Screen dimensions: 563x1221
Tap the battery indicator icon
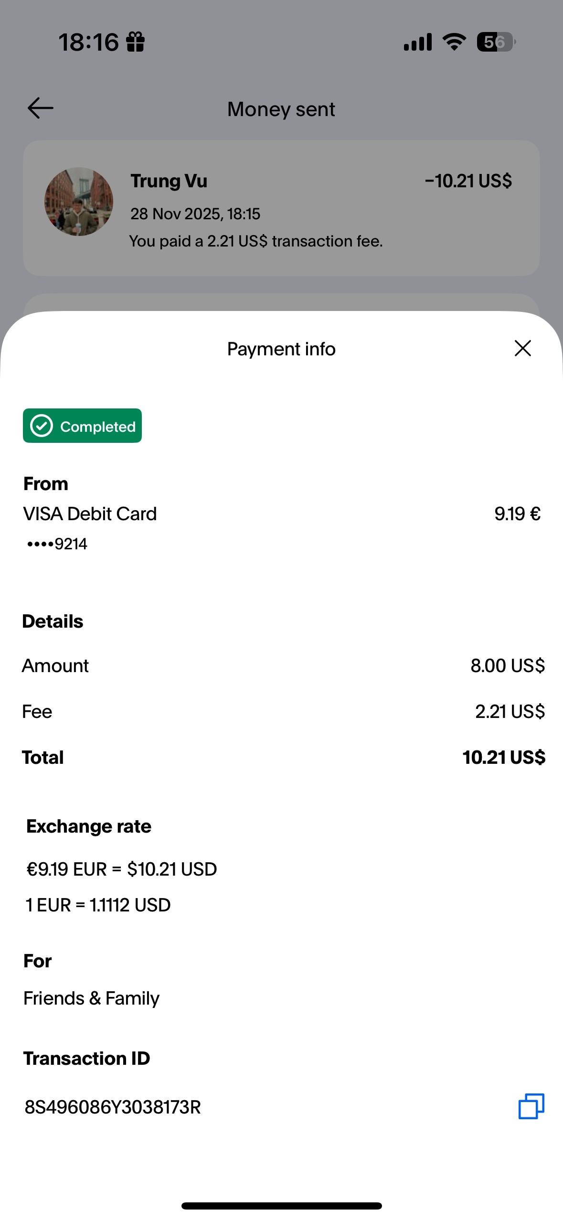point(496,42)
